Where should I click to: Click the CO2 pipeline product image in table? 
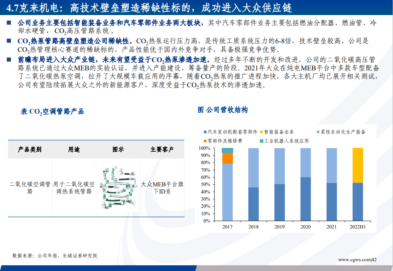118,187
